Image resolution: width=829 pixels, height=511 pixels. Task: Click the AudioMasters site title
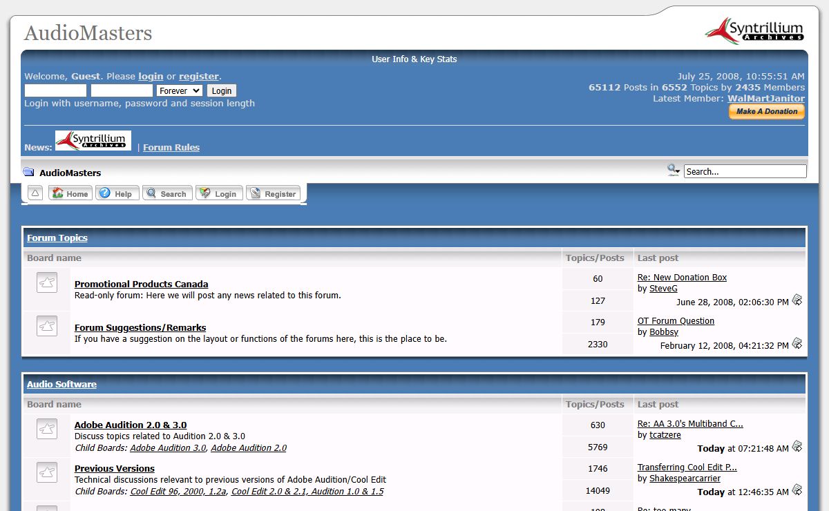(88, 32)
